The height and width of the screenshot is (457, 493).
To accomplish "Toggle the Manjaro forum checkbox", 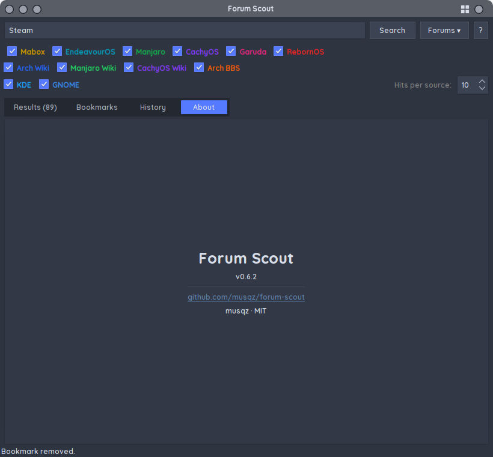I will pyautogui.click(x=127, y=51).
